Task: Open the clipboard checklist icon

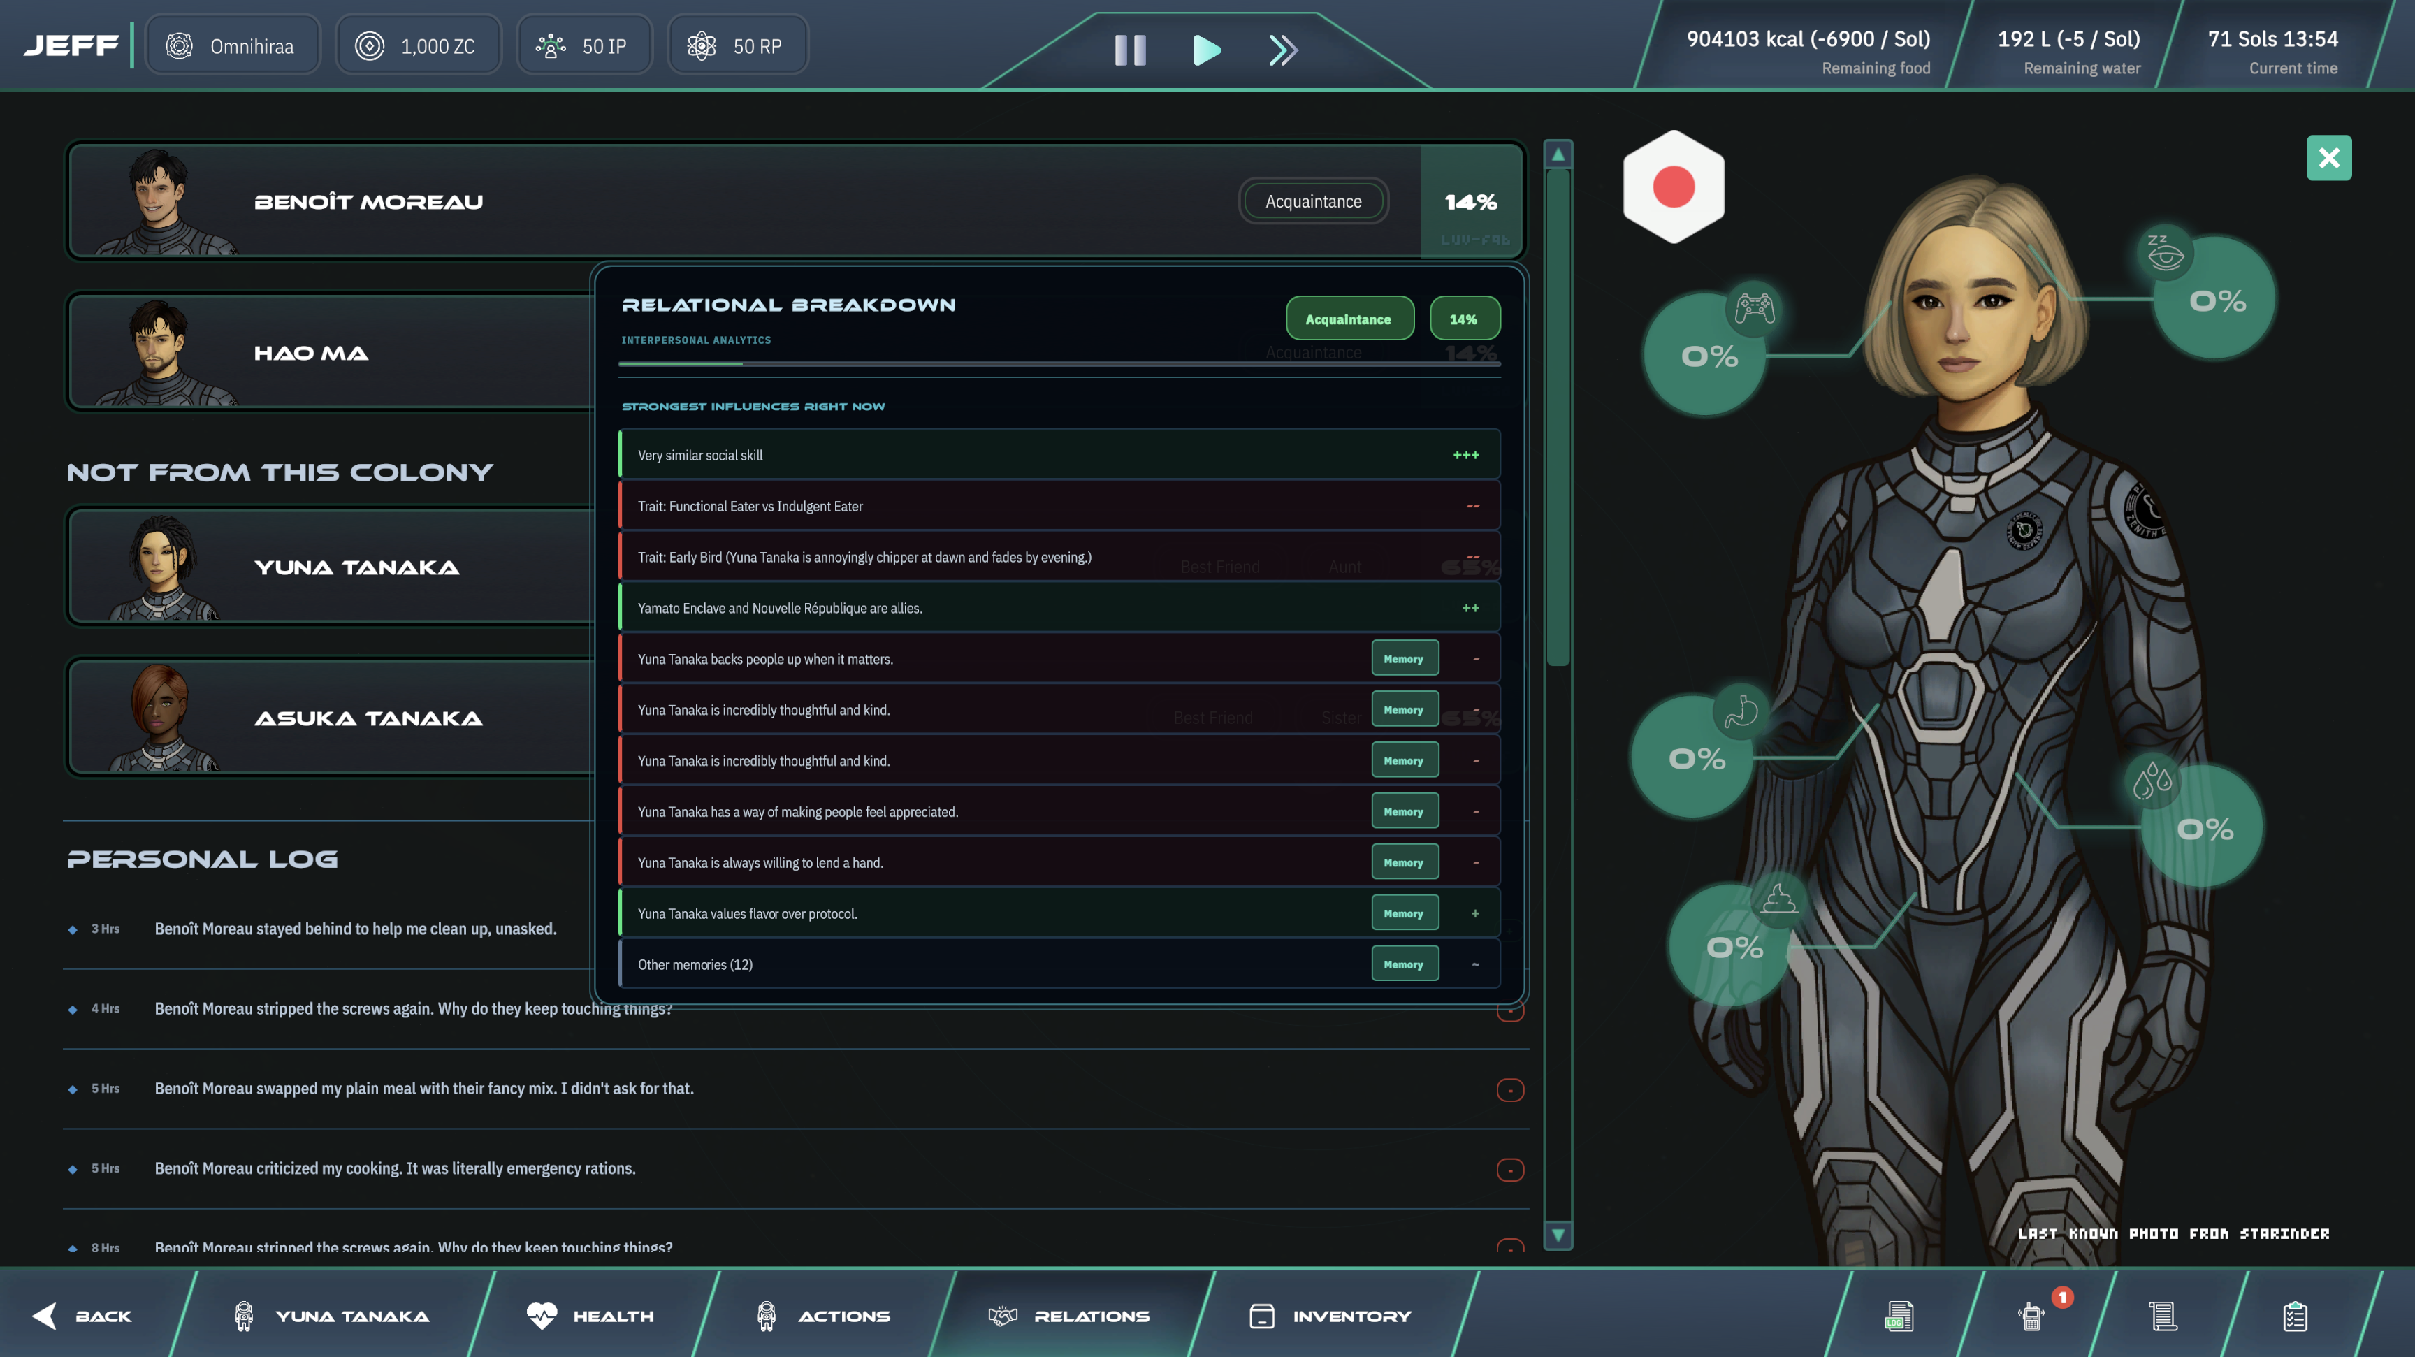Action: (x=2295, y=1315)
